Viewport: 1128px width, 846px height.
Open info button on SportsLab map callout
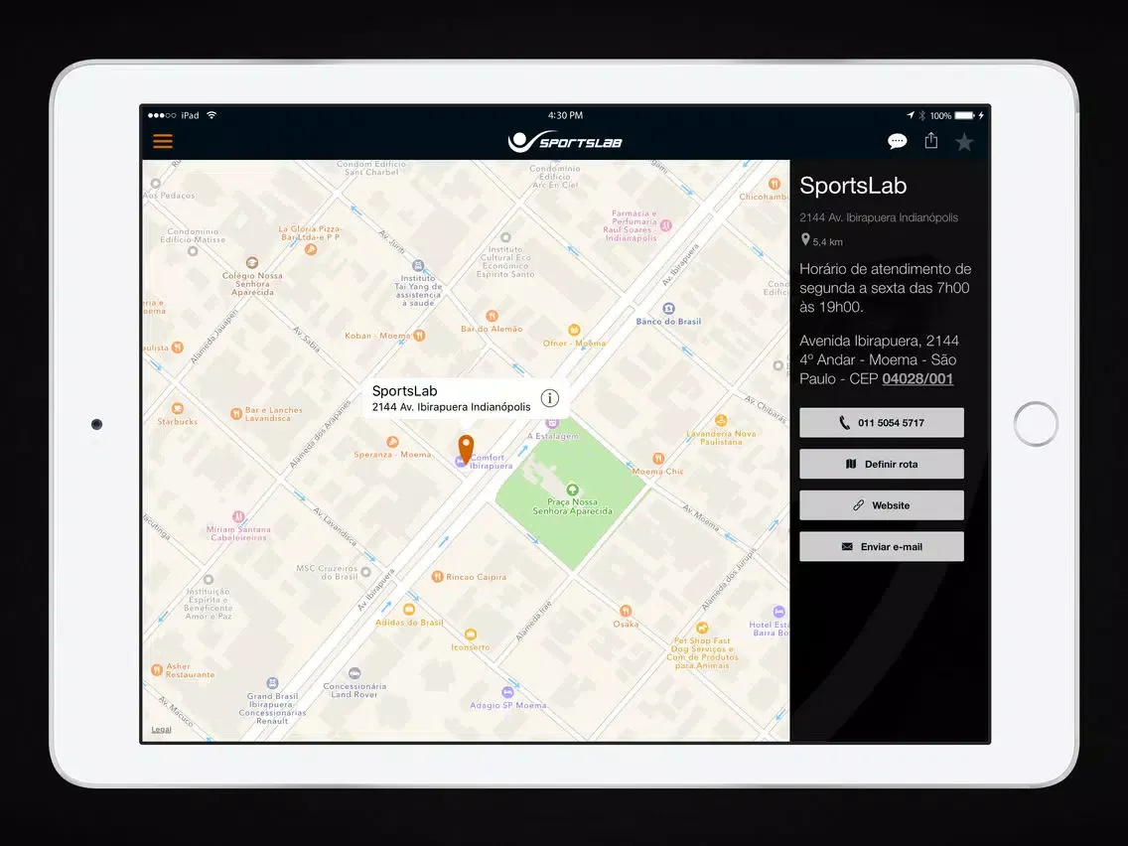[x=550, y=398]
